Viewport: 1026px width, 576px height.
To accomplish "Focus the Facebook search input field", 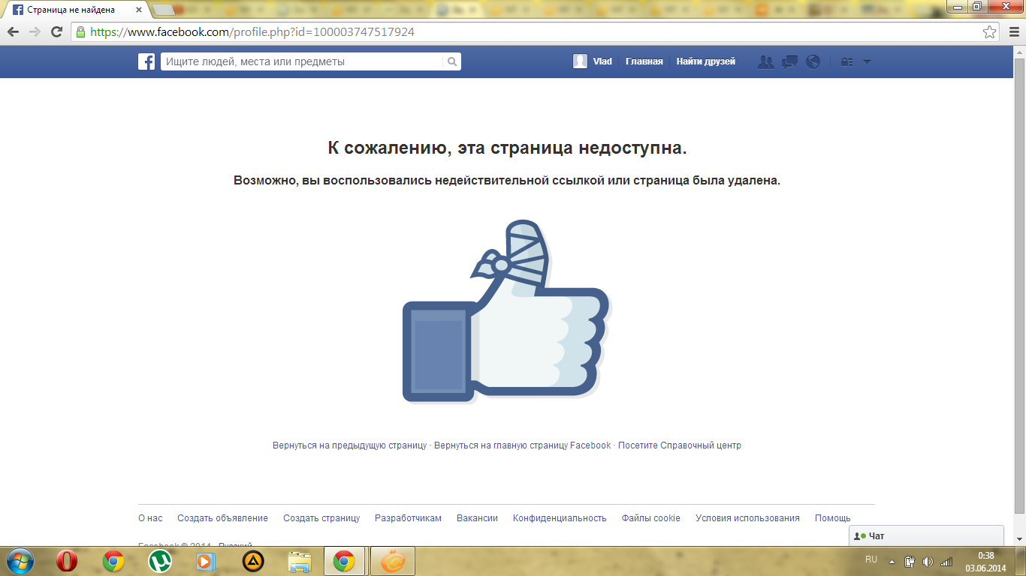I will [302, 61].
